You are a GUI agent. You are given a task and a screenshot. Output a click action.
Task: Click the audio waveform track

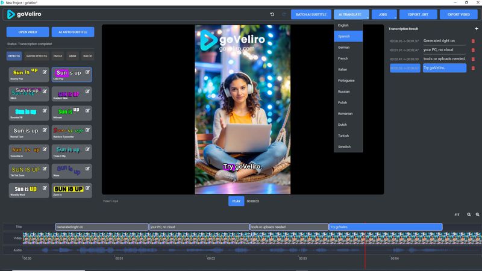click(252, 250)
